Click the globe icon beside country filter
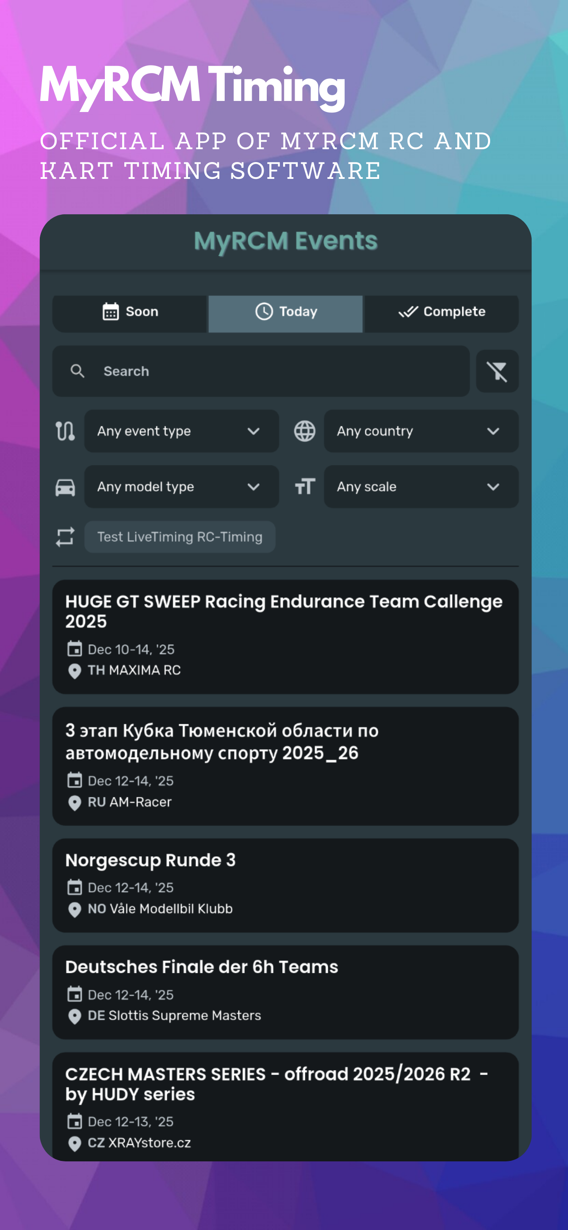The image size is (568, 1230). point(305,431)
